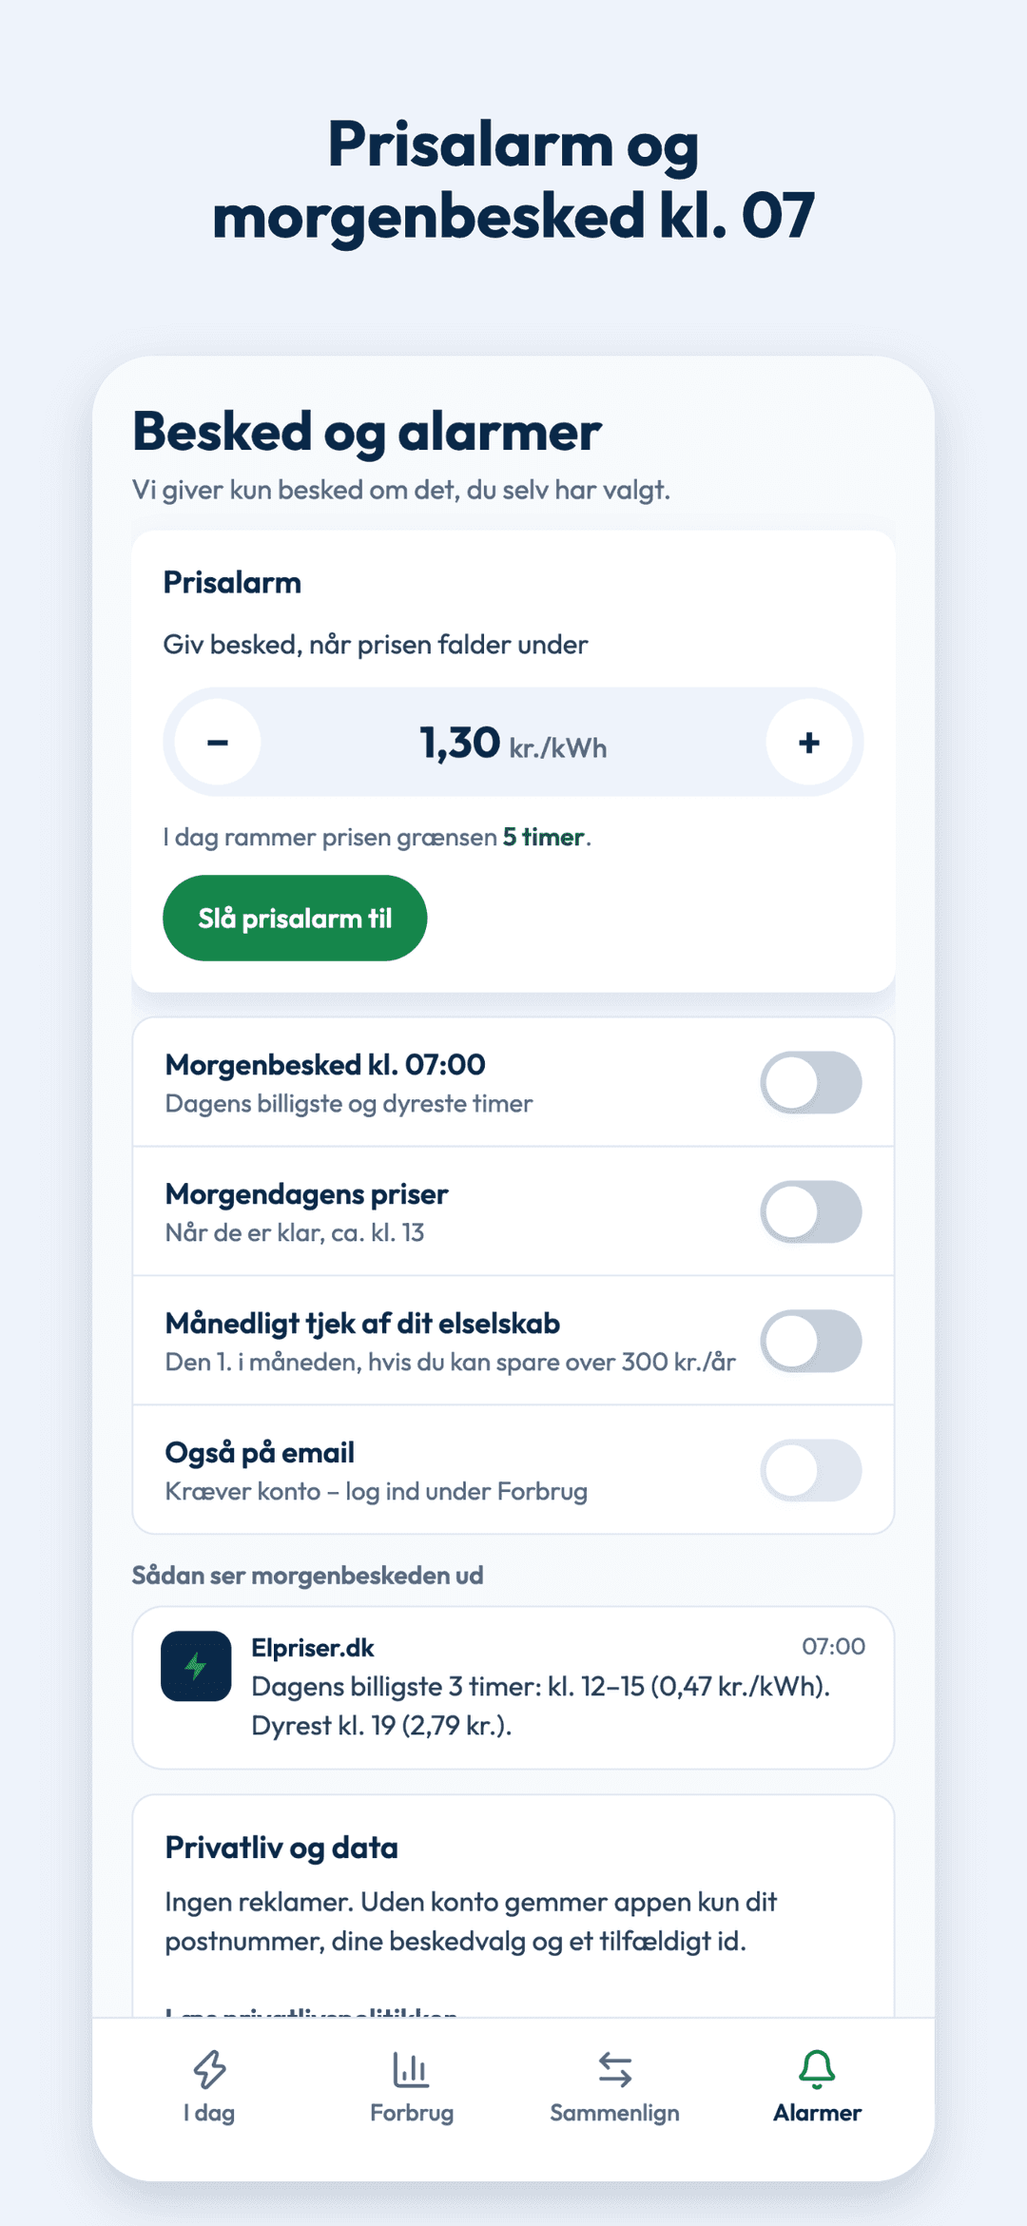Open the partially hidden privacy policy link
Screen dimensions: 1027x2226
[311, 2011]
